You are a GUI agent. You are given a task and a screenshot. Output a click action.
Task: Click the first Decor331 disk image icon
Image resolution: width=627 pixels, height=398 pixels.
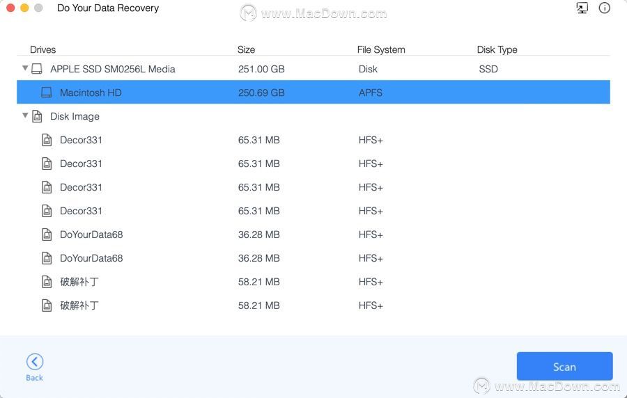point(47,140)
